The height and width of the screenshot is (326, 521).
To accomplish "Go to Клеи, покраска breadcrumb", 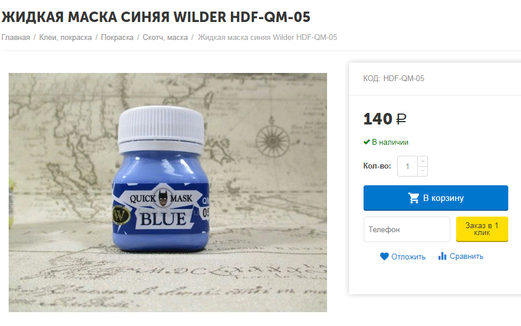I will pyautogui.click(x=65, y=37).
